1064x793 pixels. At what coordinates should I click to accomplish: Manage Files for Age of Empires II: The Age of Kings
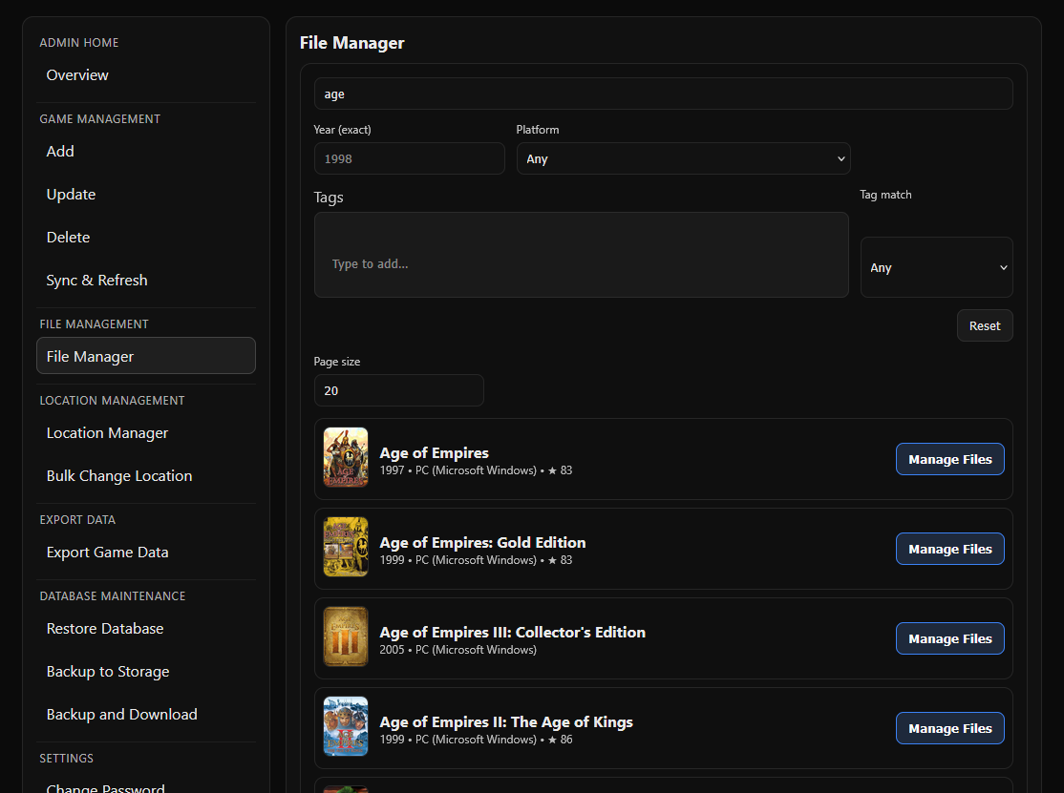coord(950,728)
